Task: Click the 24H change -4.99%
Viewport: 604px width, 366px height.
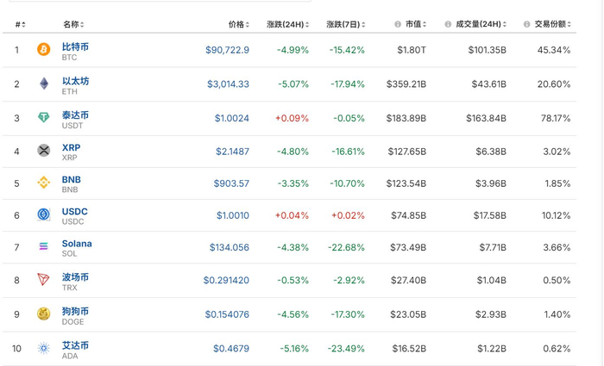Action: (293, 50)
